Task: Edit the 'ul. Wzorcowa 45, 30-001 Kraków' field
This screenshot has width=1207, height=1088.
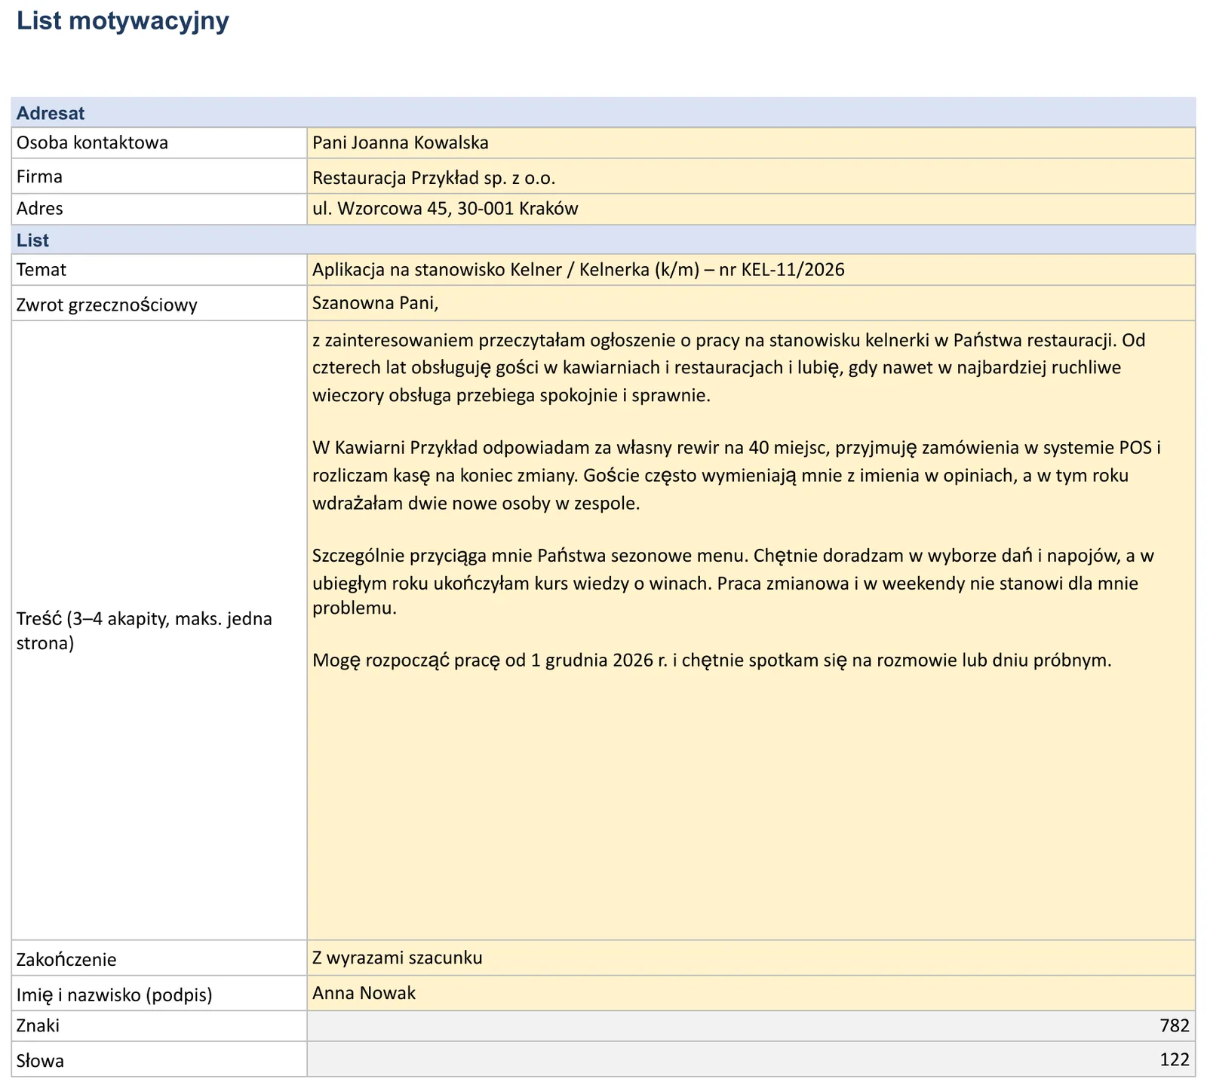Action: coord(751,209)
